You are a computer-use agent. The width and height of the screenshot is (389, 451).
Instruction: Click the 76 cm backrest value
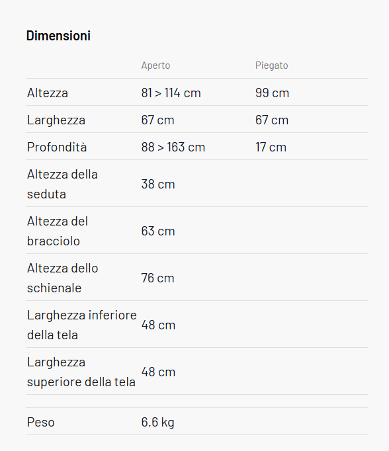pos(157,278)
